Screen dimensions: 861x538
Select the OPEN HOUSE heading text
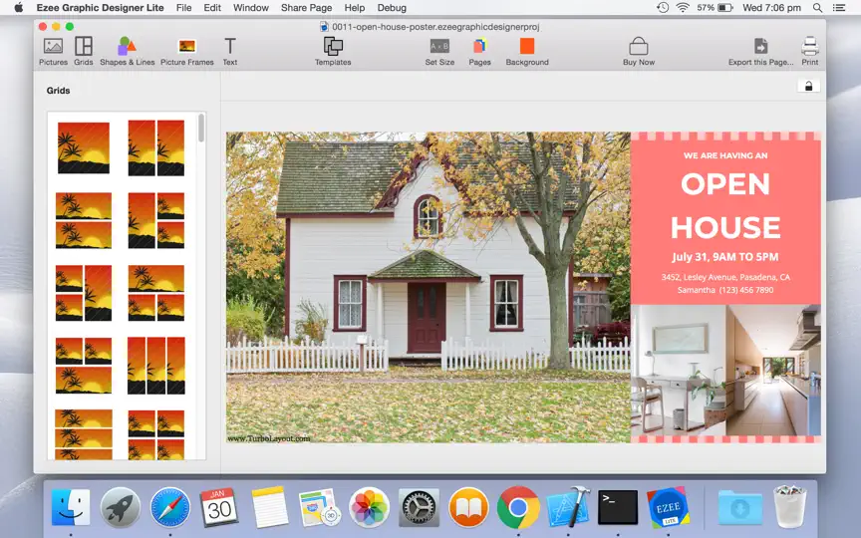coord(725,206)
